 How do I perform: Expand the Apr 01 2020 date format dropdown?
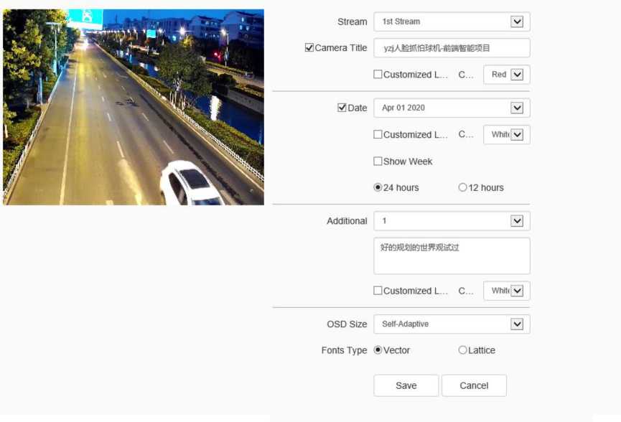452,108
